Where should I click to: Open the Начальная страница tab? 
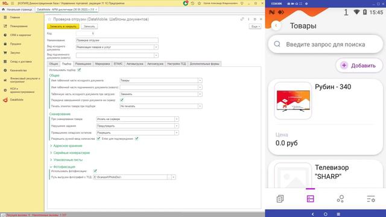point(17,10)
